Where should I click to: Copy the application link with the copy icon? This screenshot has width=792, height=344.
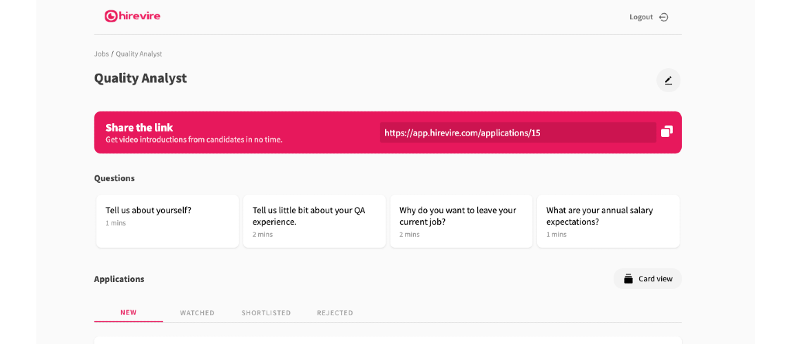click(667, 132)
